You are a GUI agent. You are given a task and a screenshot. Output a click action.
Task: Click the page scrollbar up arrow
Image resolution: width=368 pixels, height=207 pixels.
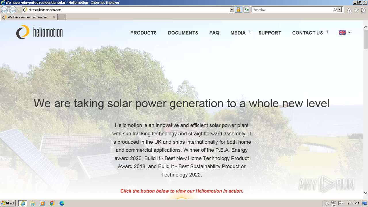click(366, 27)
